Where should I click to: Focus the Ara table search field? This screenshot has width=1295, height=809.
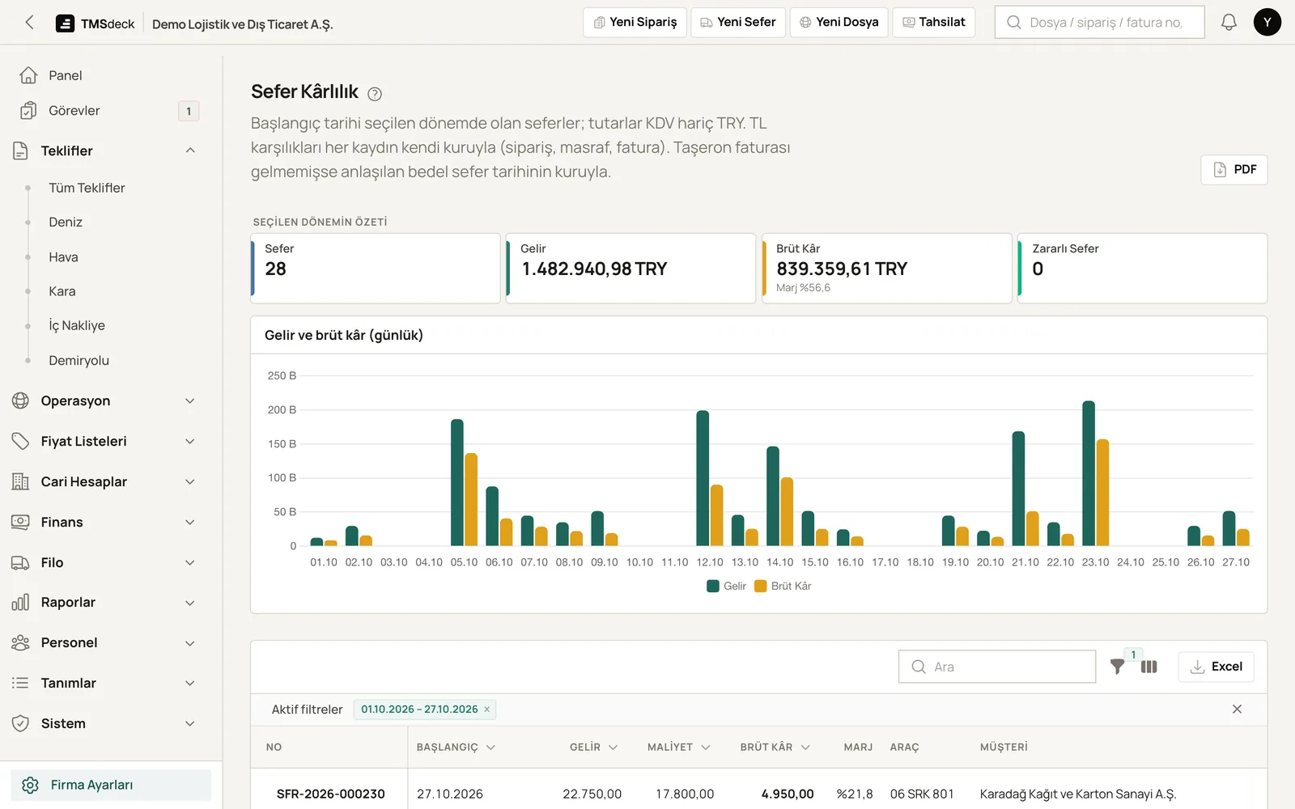point(997,667)
